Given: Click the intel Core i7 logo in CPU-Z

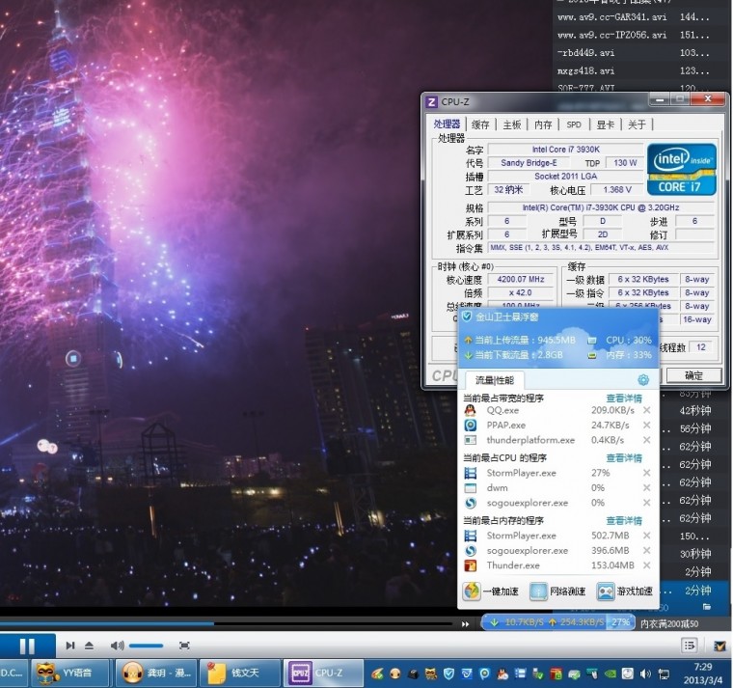Looking at the screenshot, I should click(682, 170).
